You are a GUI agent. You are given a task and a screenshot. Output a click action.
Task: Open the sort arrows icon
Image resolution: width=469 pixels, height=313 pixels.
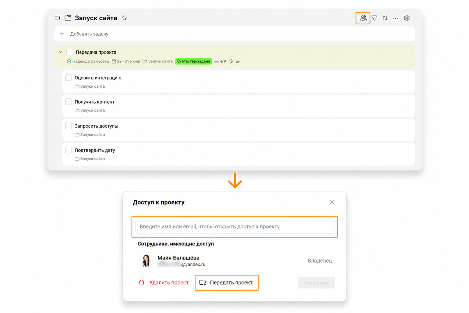[385, 18]
